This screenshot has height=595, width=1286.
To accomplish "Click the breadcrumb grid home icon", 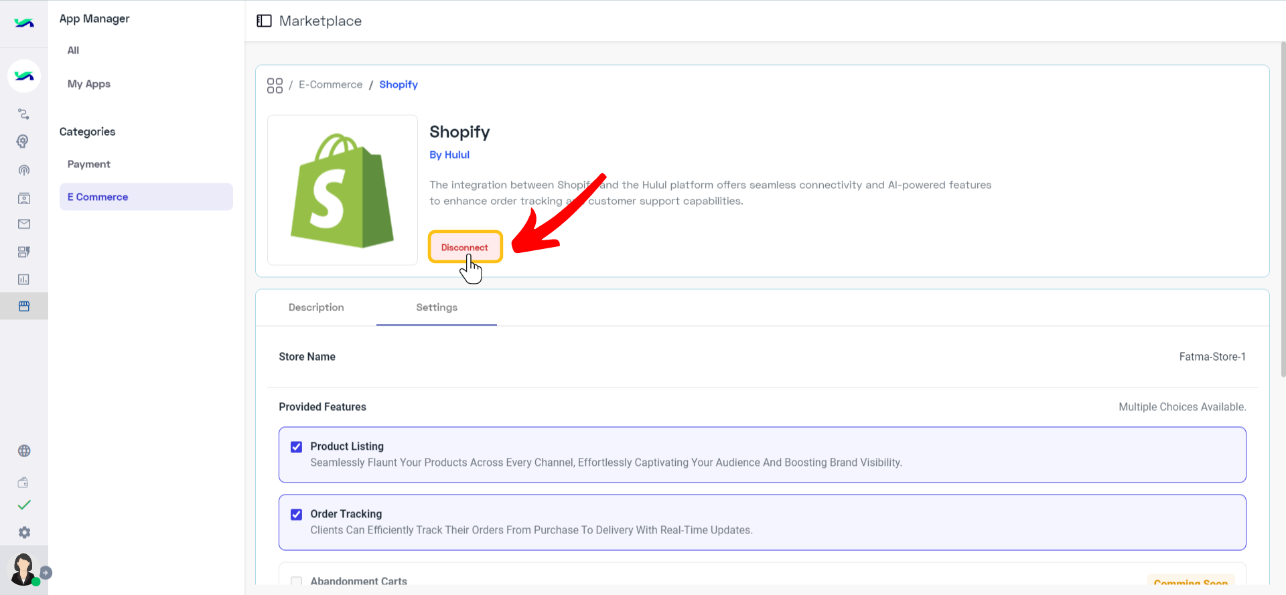I will point(275,85).
